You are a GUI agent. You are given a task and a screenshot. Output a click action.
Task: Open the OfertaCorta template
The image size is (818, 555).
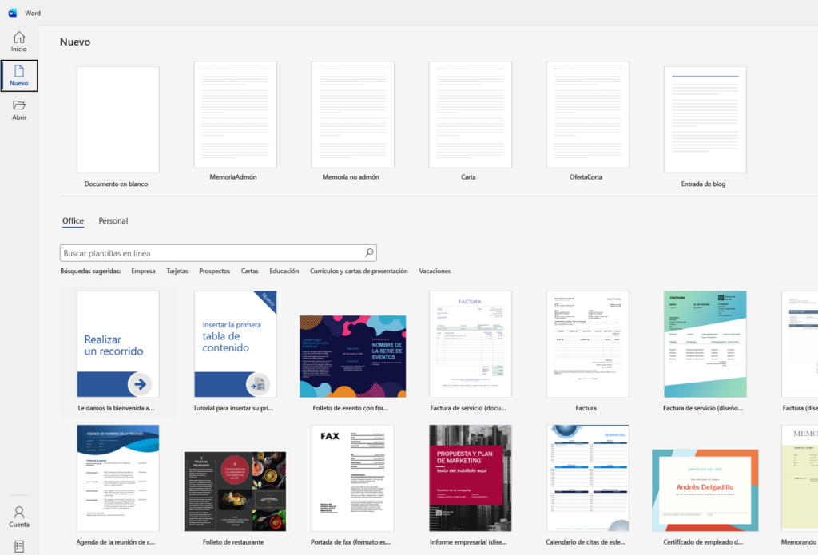[x=587, y=115]
